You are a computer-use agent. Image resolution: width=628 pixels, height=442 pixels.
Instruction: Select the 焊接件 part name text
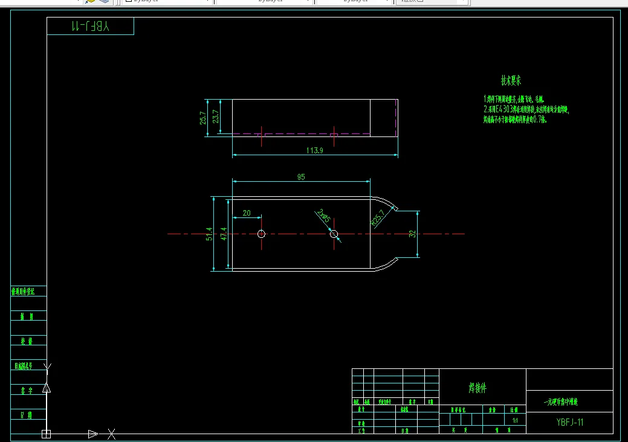(x=477, y=388)
